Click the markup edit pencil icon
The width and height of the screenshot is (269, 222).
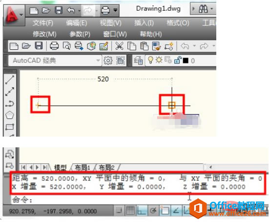(104, 46)
